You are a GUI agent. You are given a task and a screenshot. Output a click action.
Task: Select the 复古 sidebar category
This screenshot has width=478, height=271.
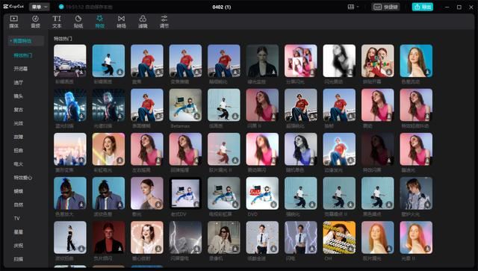[18, 110]
